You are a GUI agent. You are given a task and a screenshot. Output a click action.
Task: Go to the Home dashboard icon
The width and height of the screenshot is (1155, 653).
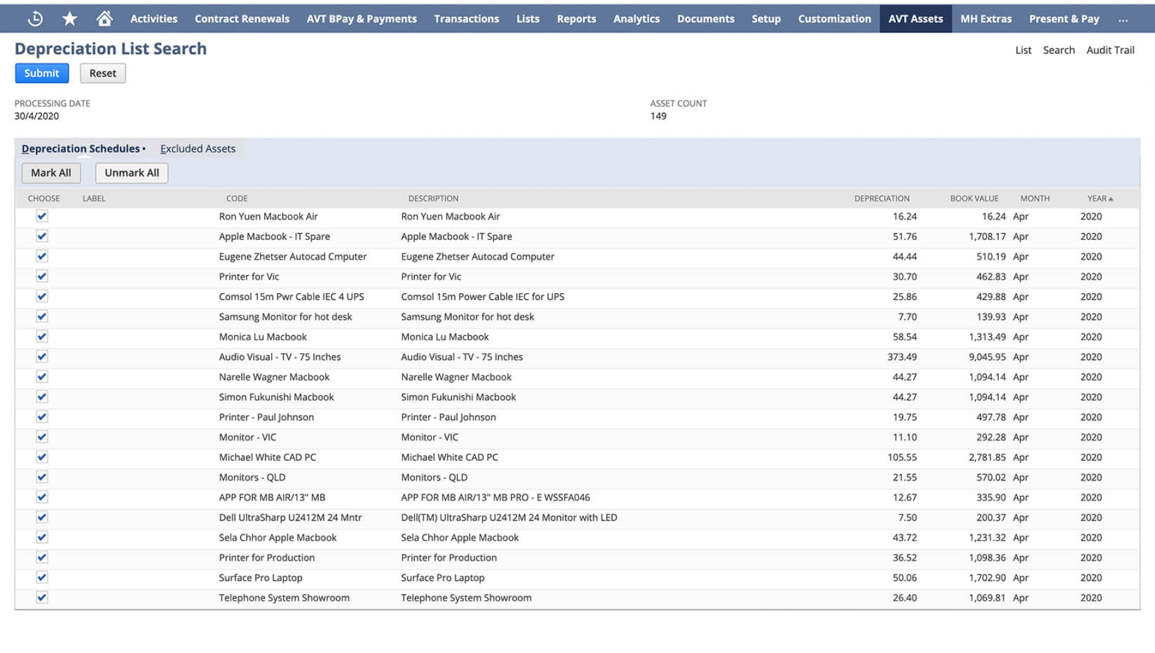pyautogui.click(x=104, y=18)
